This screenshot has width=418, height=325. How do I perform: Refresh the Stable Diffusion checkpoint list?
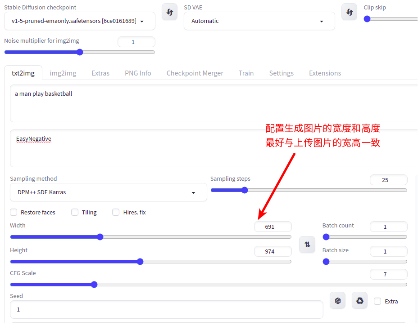[169, 12]
